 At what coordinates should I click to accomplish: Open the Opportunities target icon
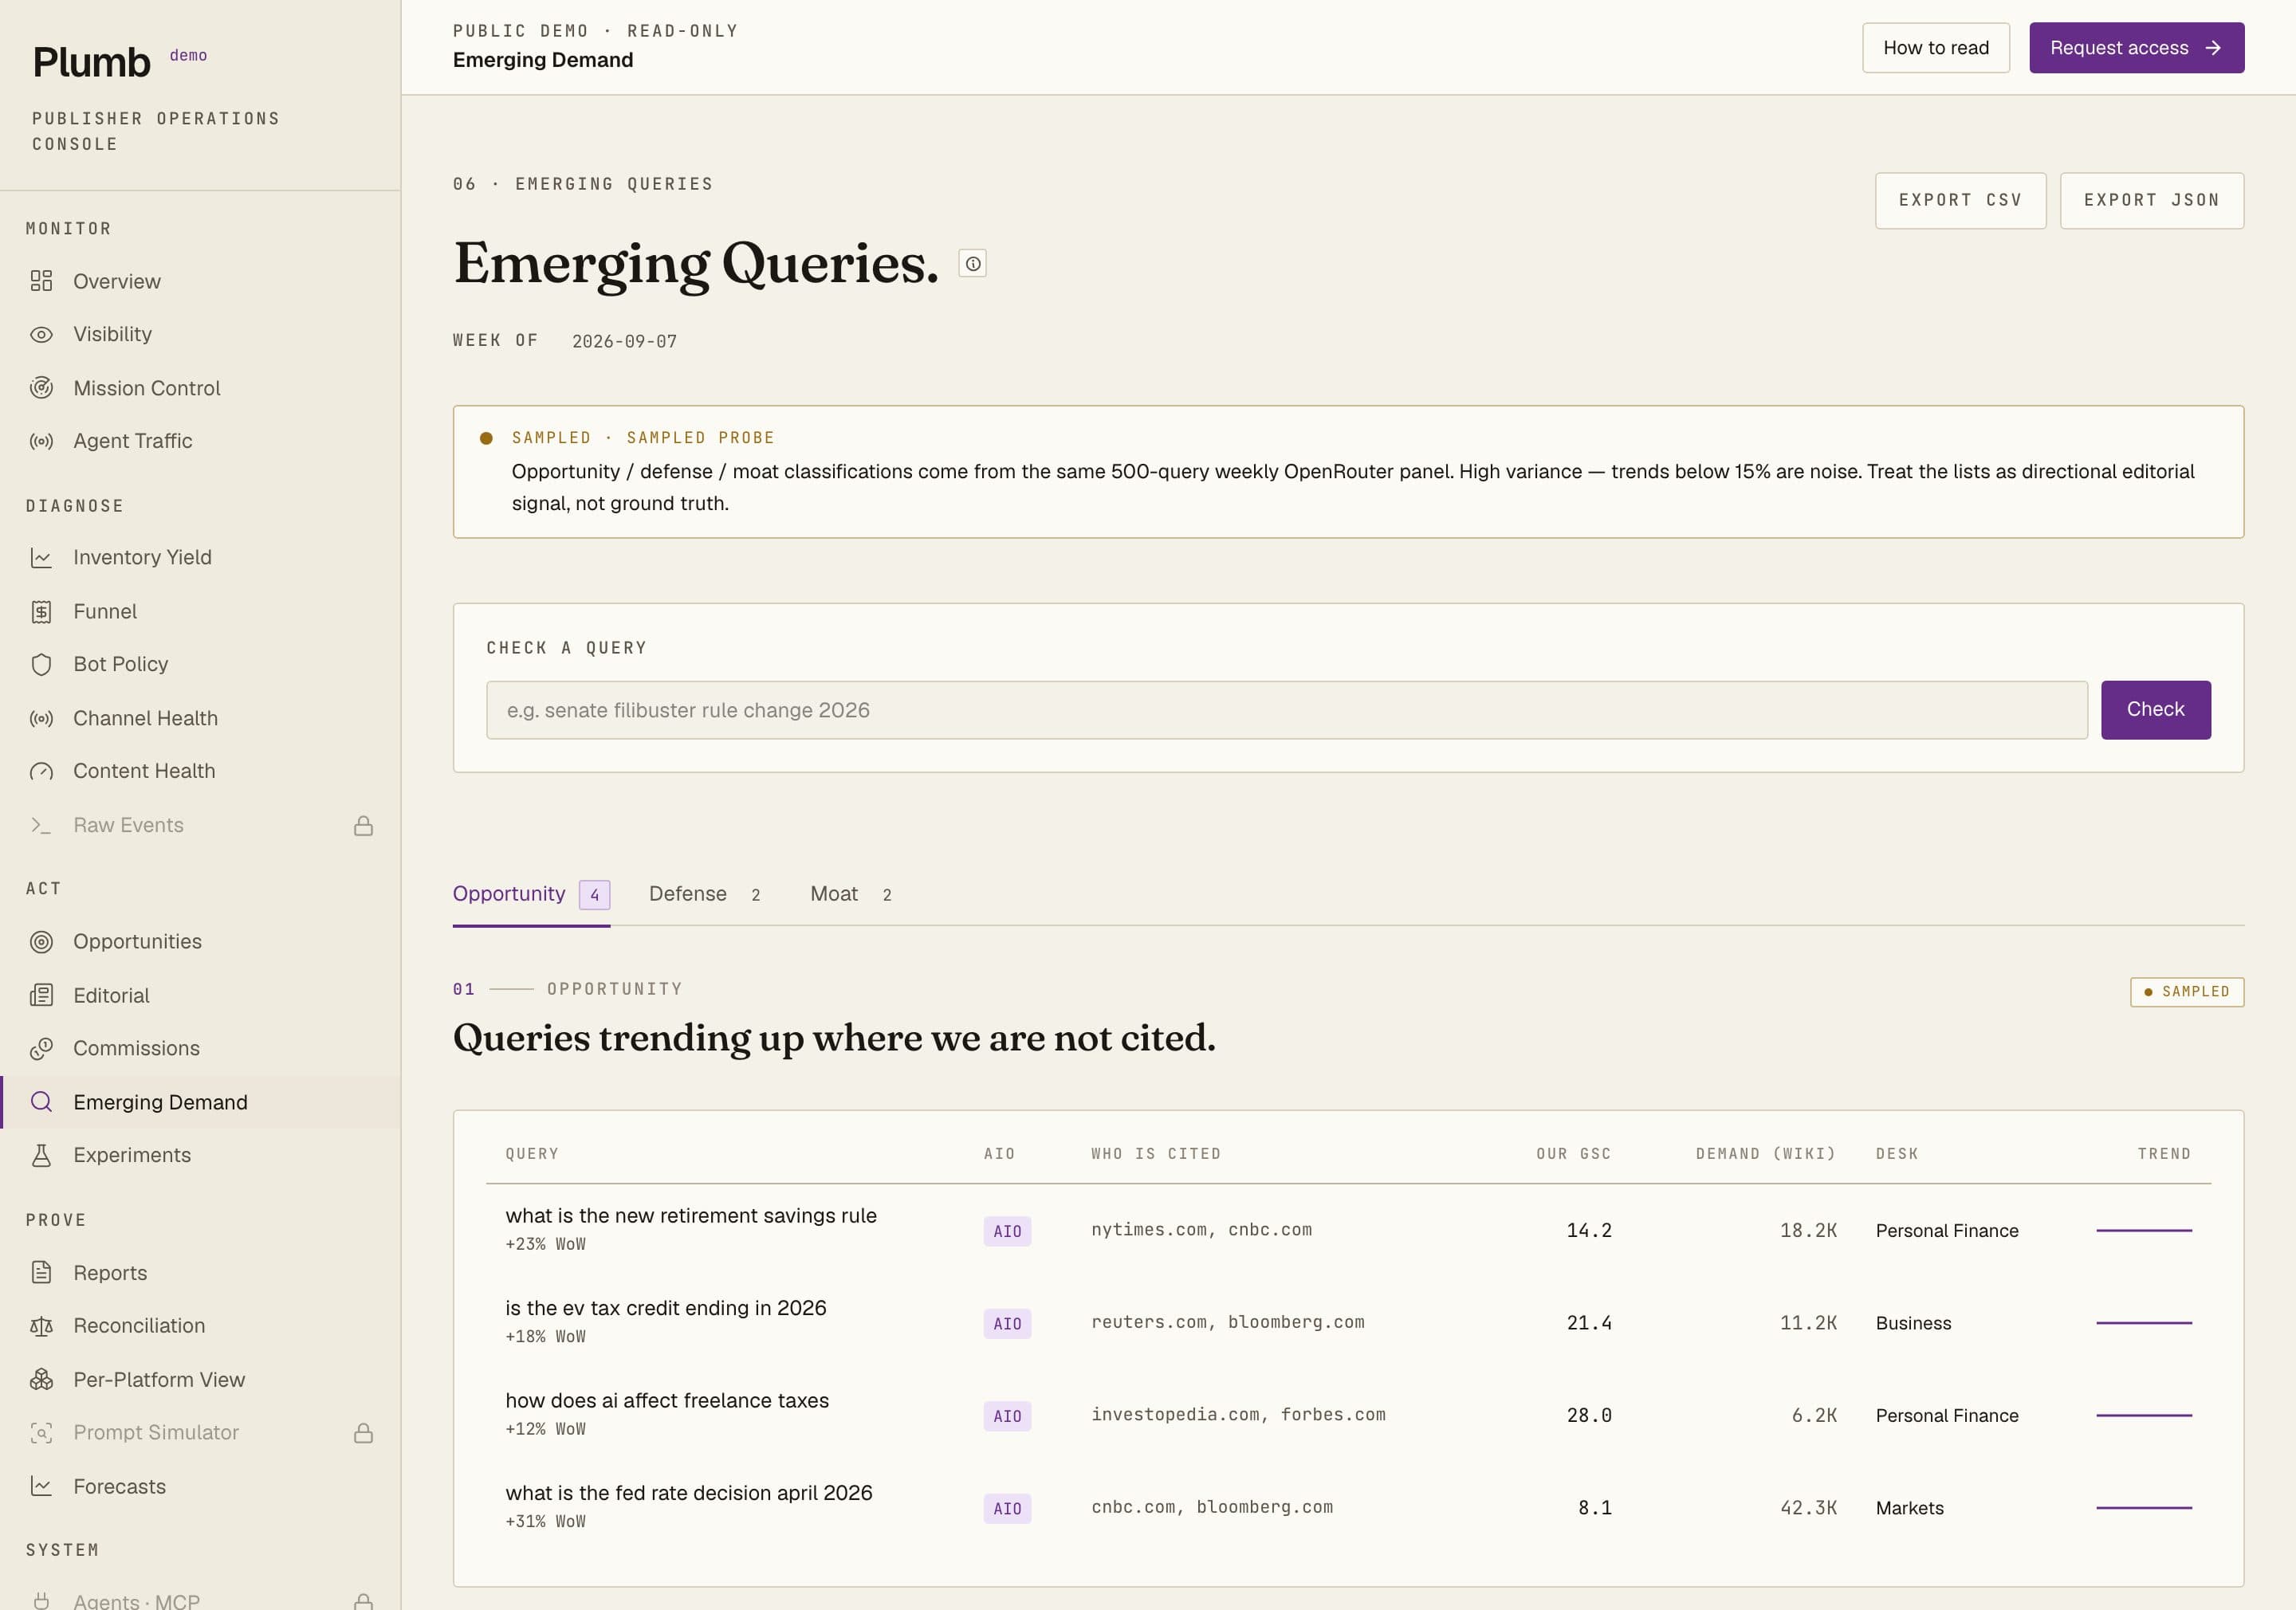tap(41, 942)
